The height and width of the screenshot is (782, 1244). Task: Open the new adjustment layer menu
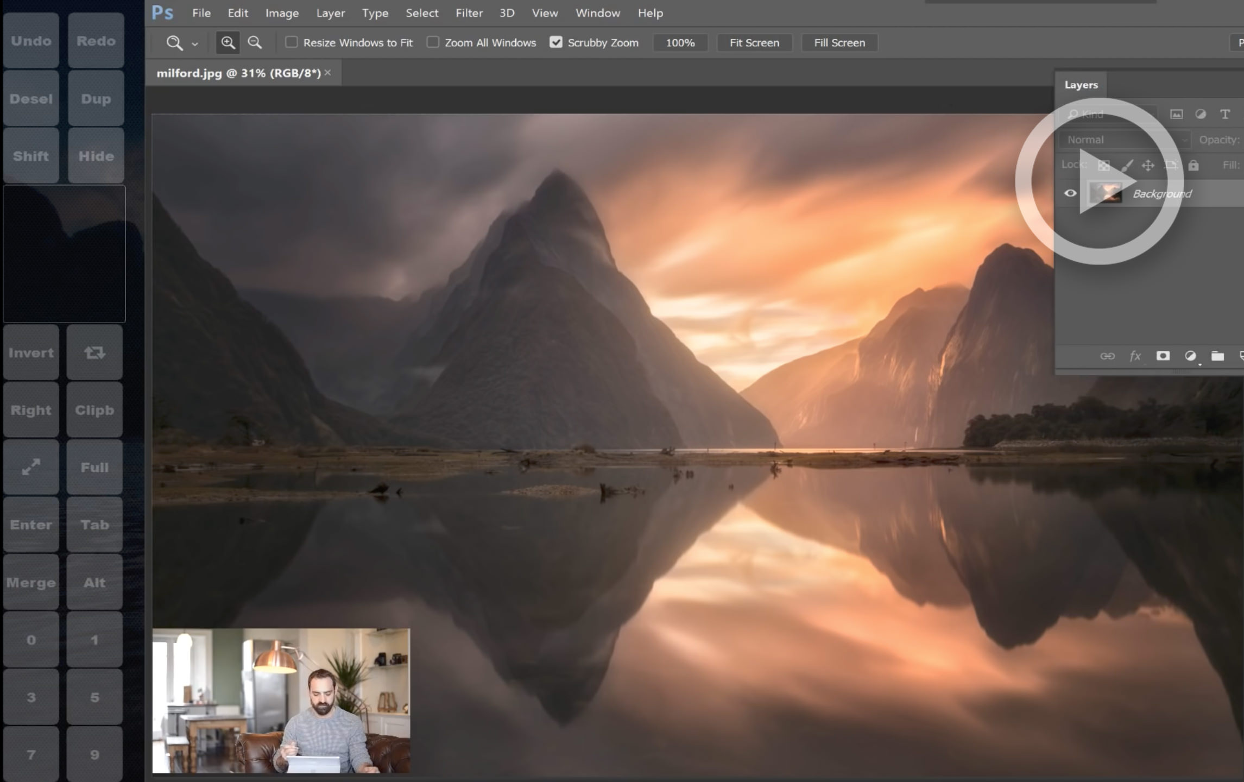pyautogui.click(x=1190, y=356)
